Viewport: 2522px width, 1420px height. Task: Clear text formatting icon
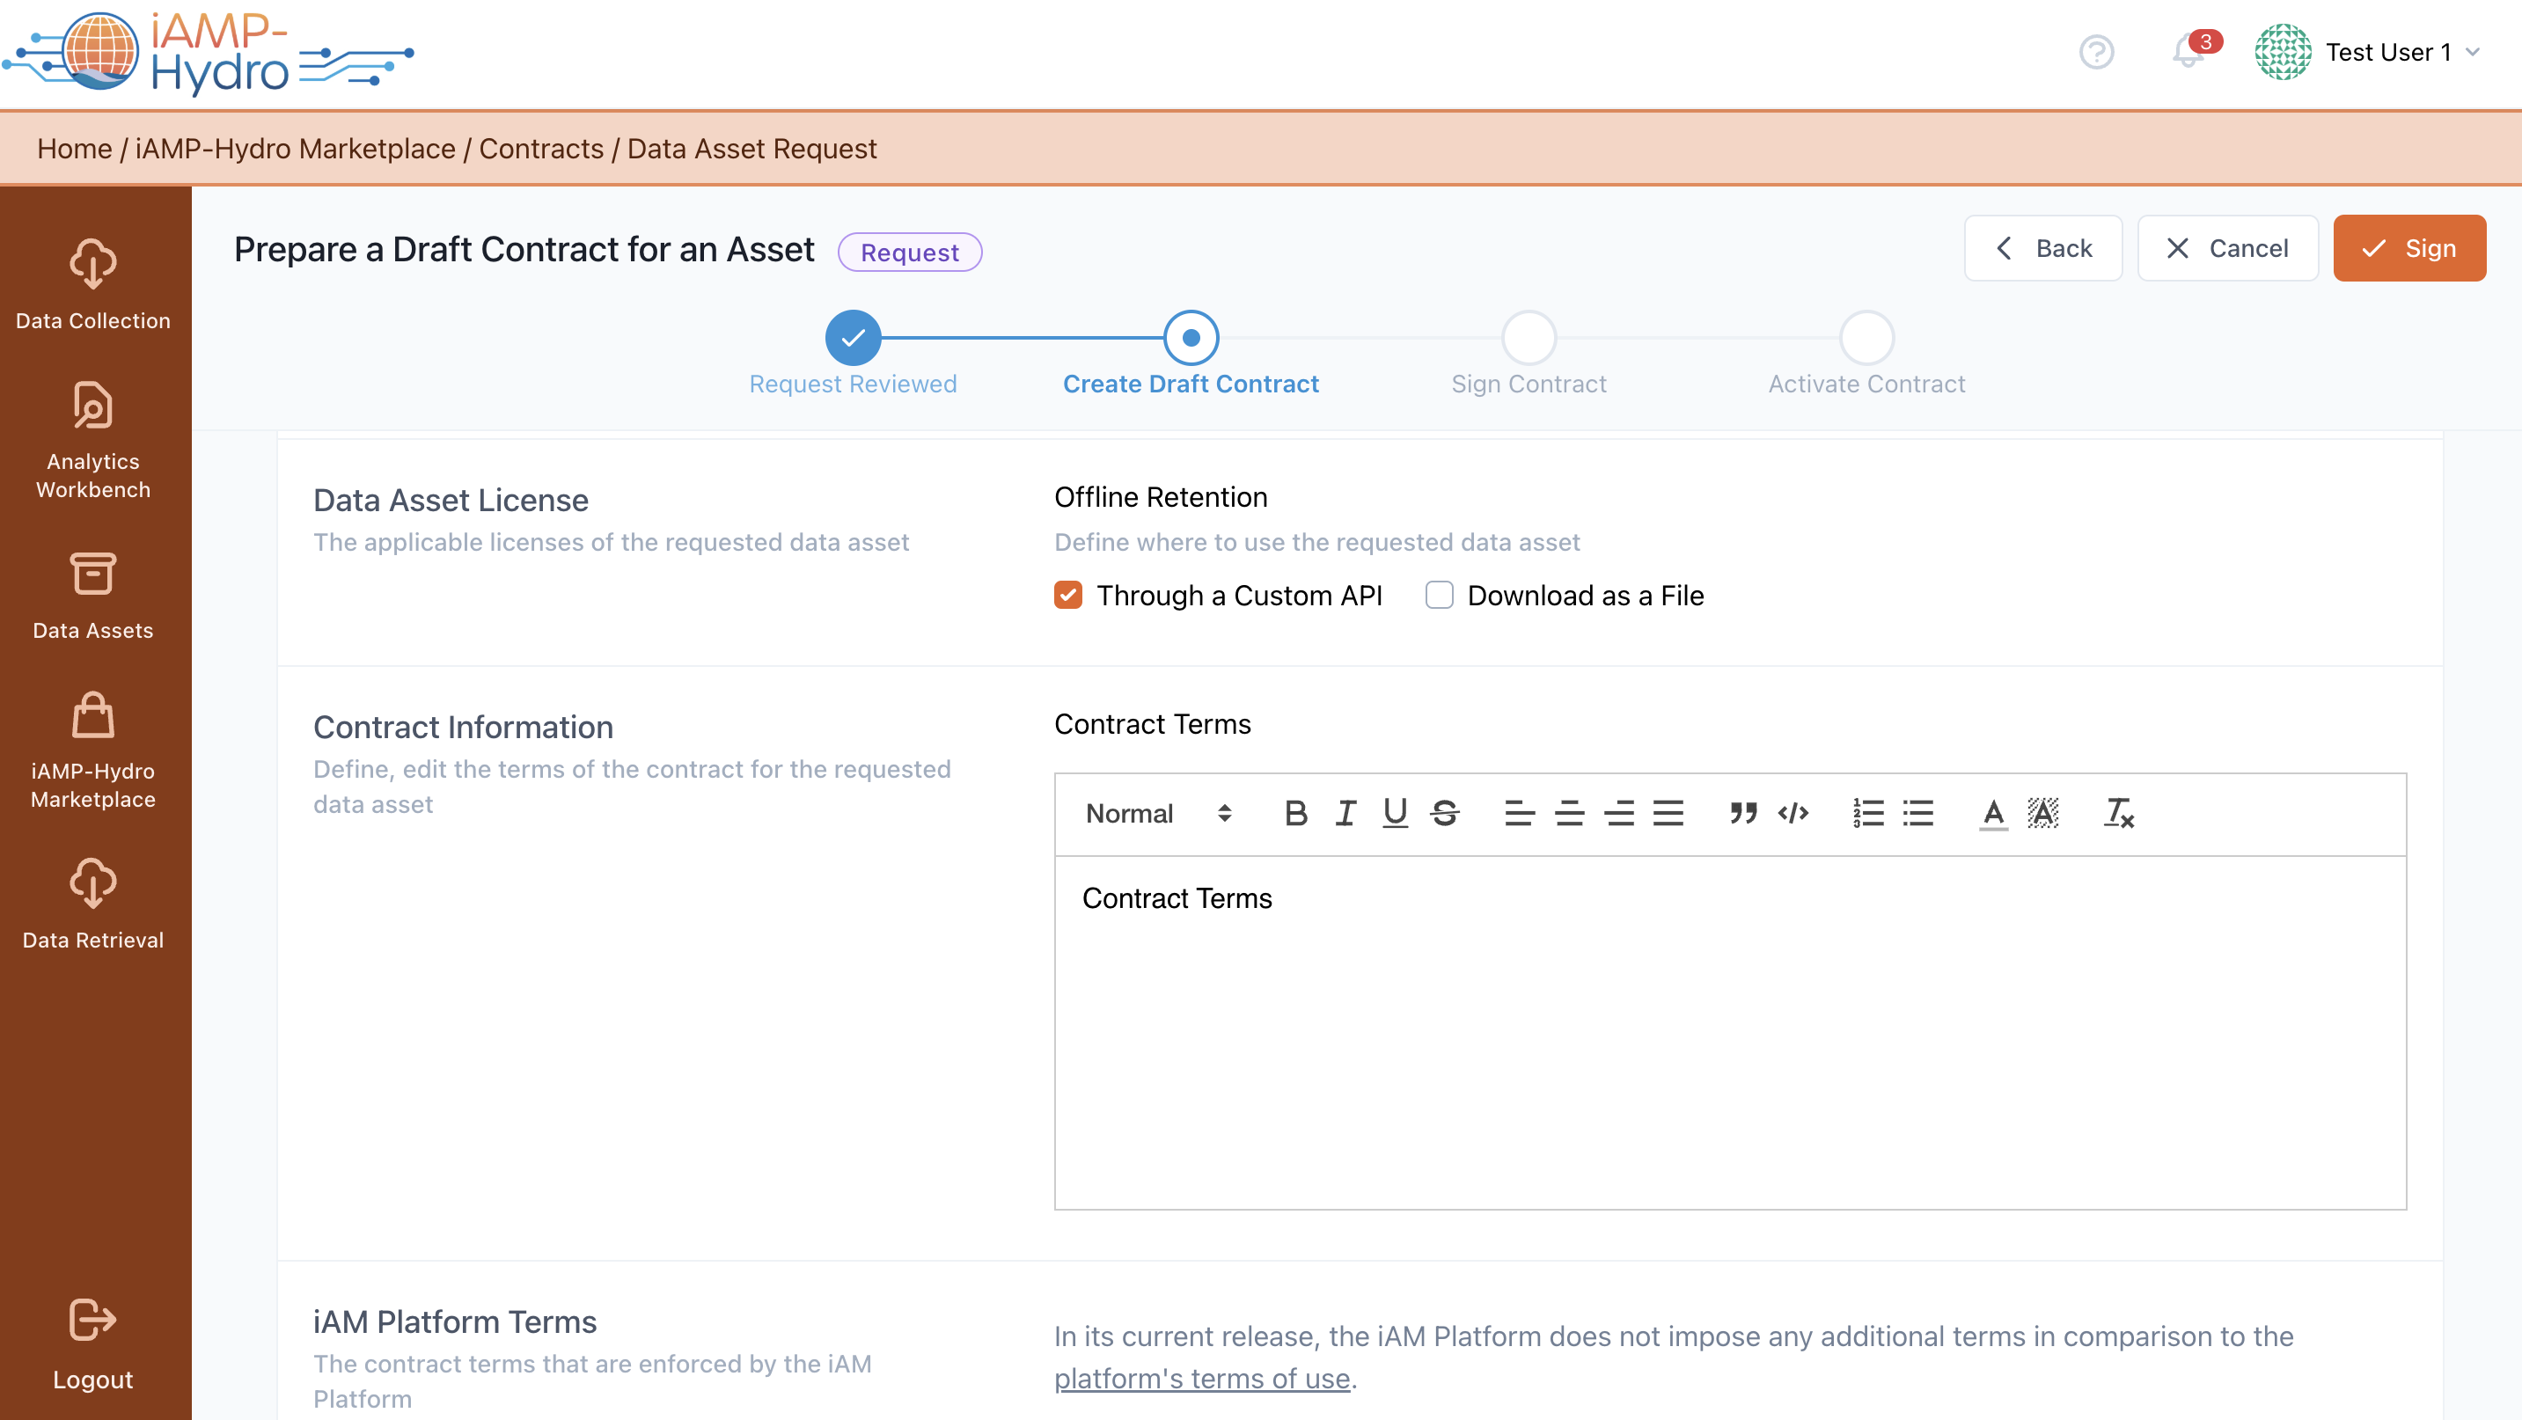(2119, 813)
